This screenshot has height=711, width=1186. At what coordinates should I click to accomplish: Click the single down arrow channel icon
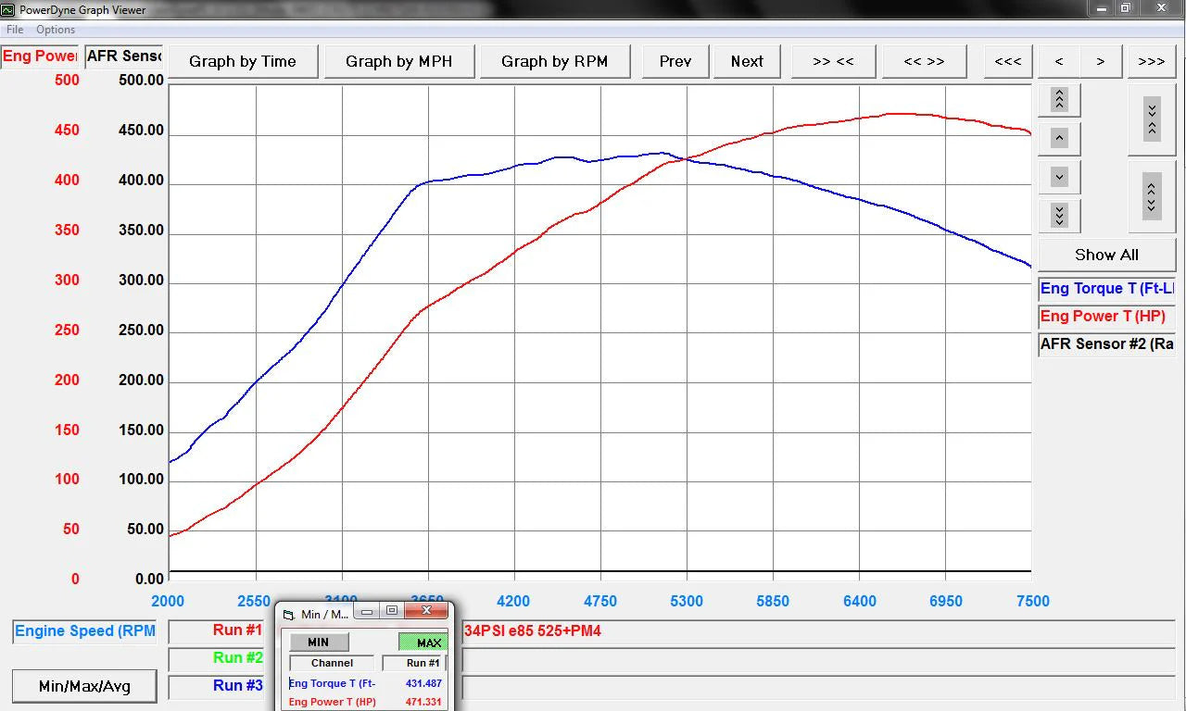[x=1058, y=176]
